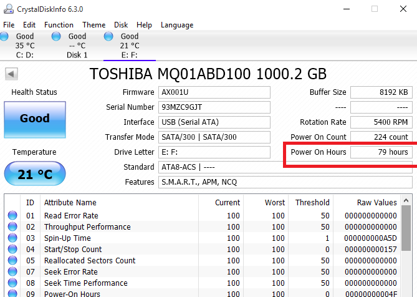Click the TOSHIBA MQ01ABD100 1000.2 GB title

208,74
